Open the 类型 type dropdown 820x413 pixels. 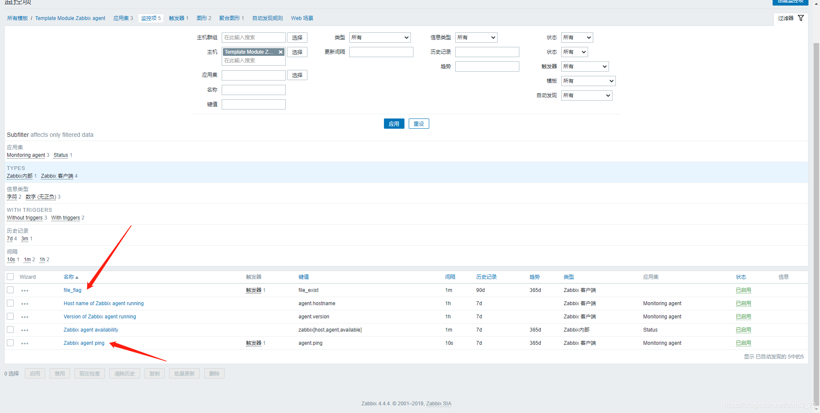[x=380, y=38]
